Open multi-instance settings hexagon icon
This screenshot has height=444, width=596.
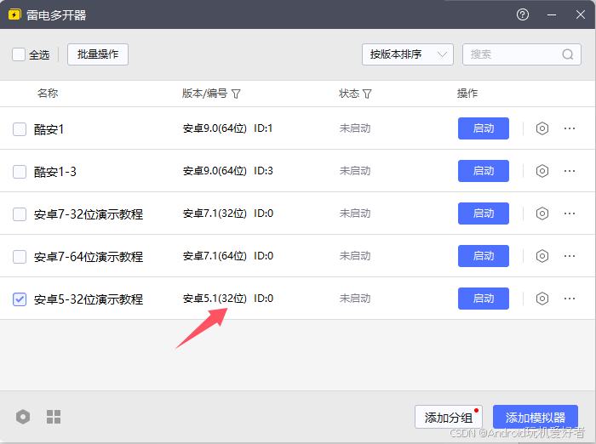(x=23, y=417)
